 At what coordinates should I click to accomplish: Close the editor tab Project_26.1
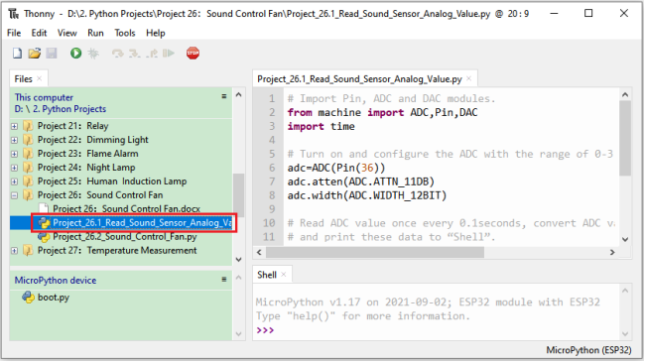(x=469, y=78)
